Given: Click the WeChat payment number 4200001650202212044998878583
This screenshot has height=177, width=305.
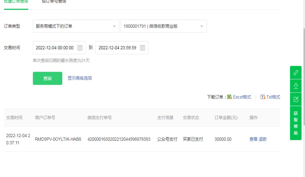Looking at the screenshot, I should [119, 139].
